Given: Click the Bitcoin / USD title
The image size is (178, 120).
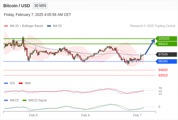Looking at the screenshot, I should pos(17,6).
